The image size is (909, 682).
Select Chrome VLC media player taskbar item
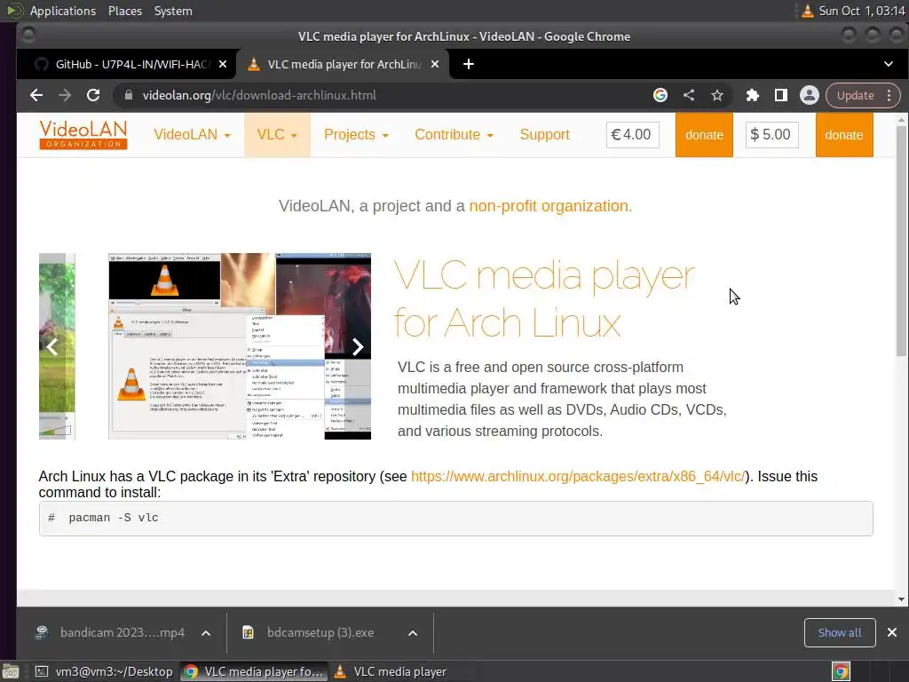tap(254, 671)
